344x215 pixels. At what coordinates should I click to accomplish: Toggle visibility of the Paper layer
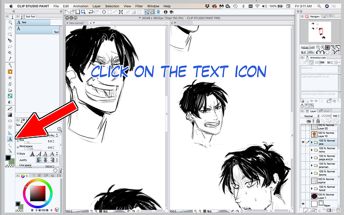304,204
